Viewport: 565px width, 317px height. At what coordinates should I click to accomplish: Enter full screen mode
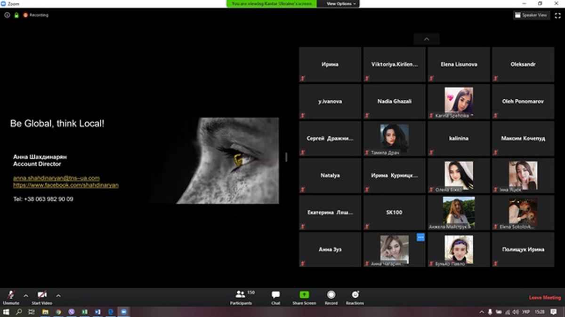click(558, 15)
